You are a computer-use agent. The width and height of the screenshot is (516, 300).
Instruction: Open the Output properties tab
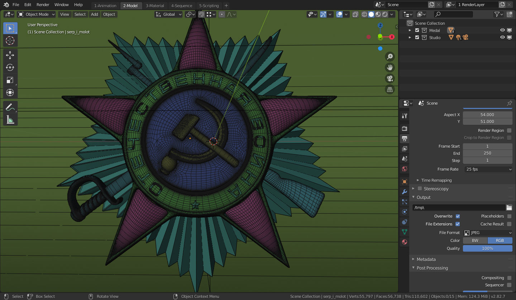click(x=405, y=138)
